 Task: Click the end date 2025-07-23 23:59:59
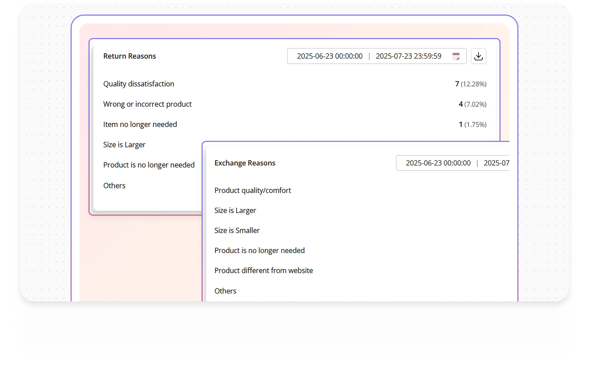[408, 56]
